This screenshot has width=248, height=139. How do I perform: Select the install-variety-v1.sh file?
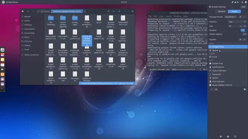coord(99,63)
